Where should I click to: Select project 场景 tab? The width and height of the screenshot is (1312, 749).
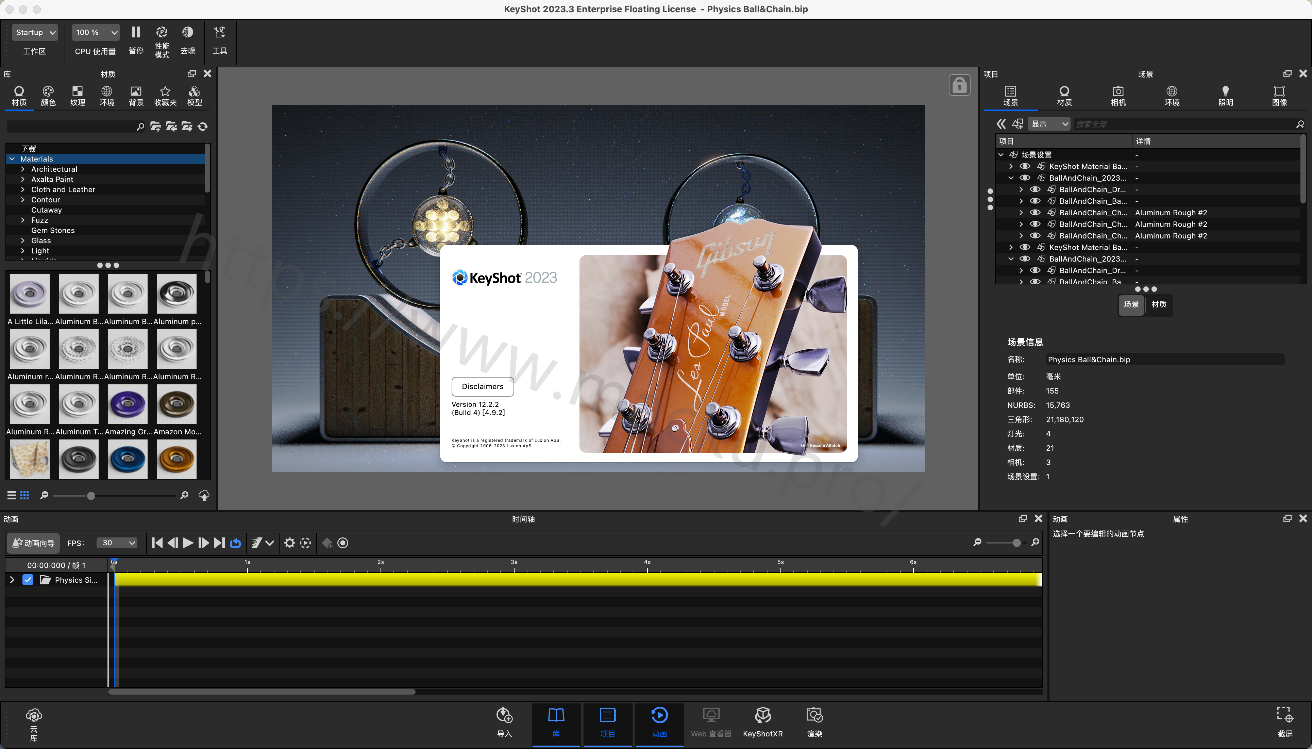click(1011, 96)
